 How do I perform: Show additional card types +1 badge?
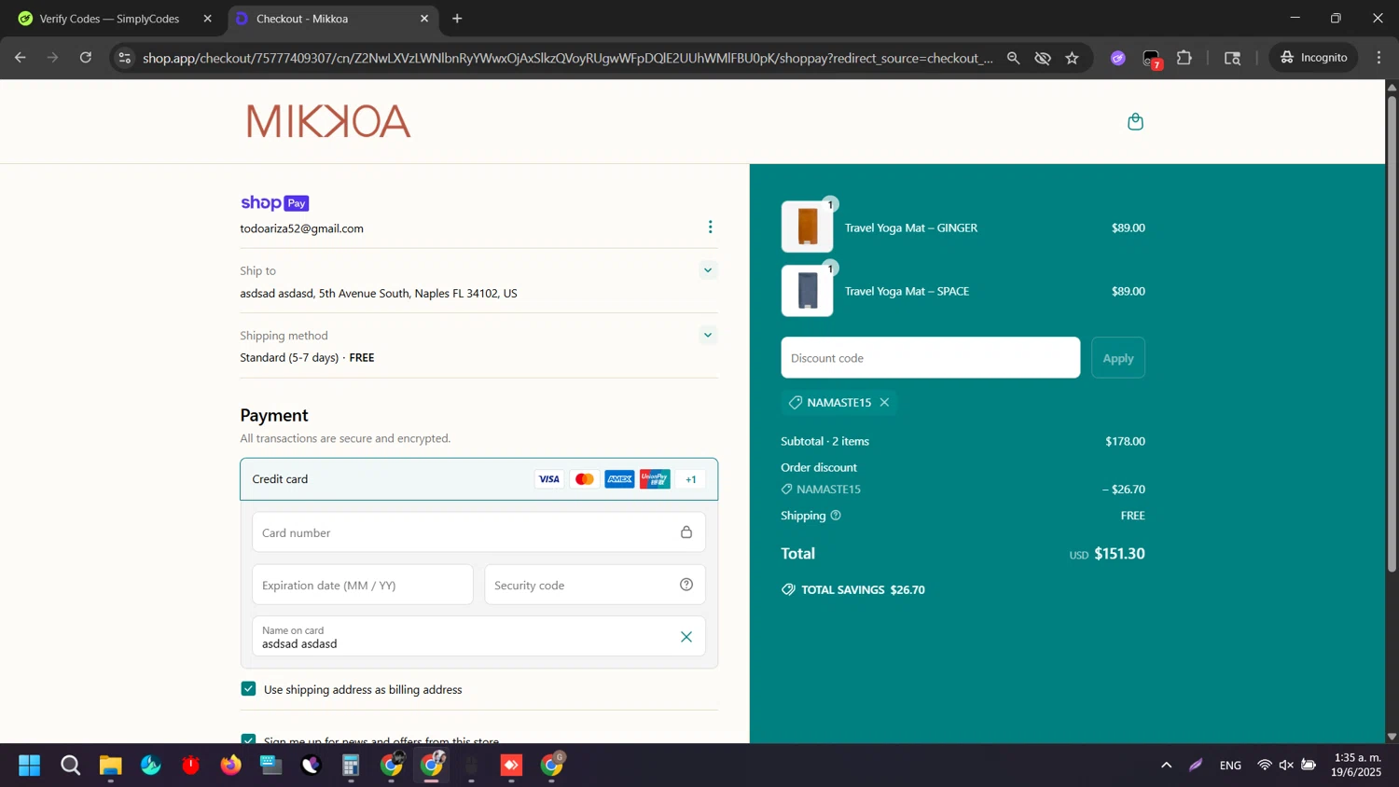click(691, 479)
